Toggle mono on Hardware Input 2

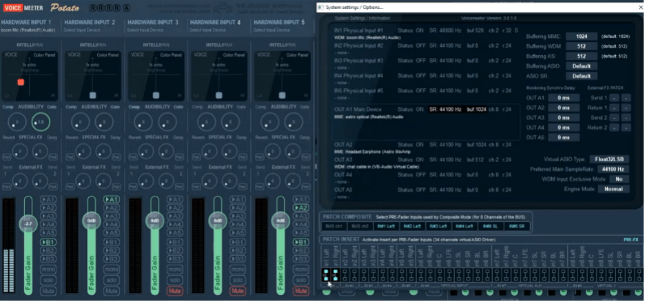pyautogui.click(x=111, y=270)
